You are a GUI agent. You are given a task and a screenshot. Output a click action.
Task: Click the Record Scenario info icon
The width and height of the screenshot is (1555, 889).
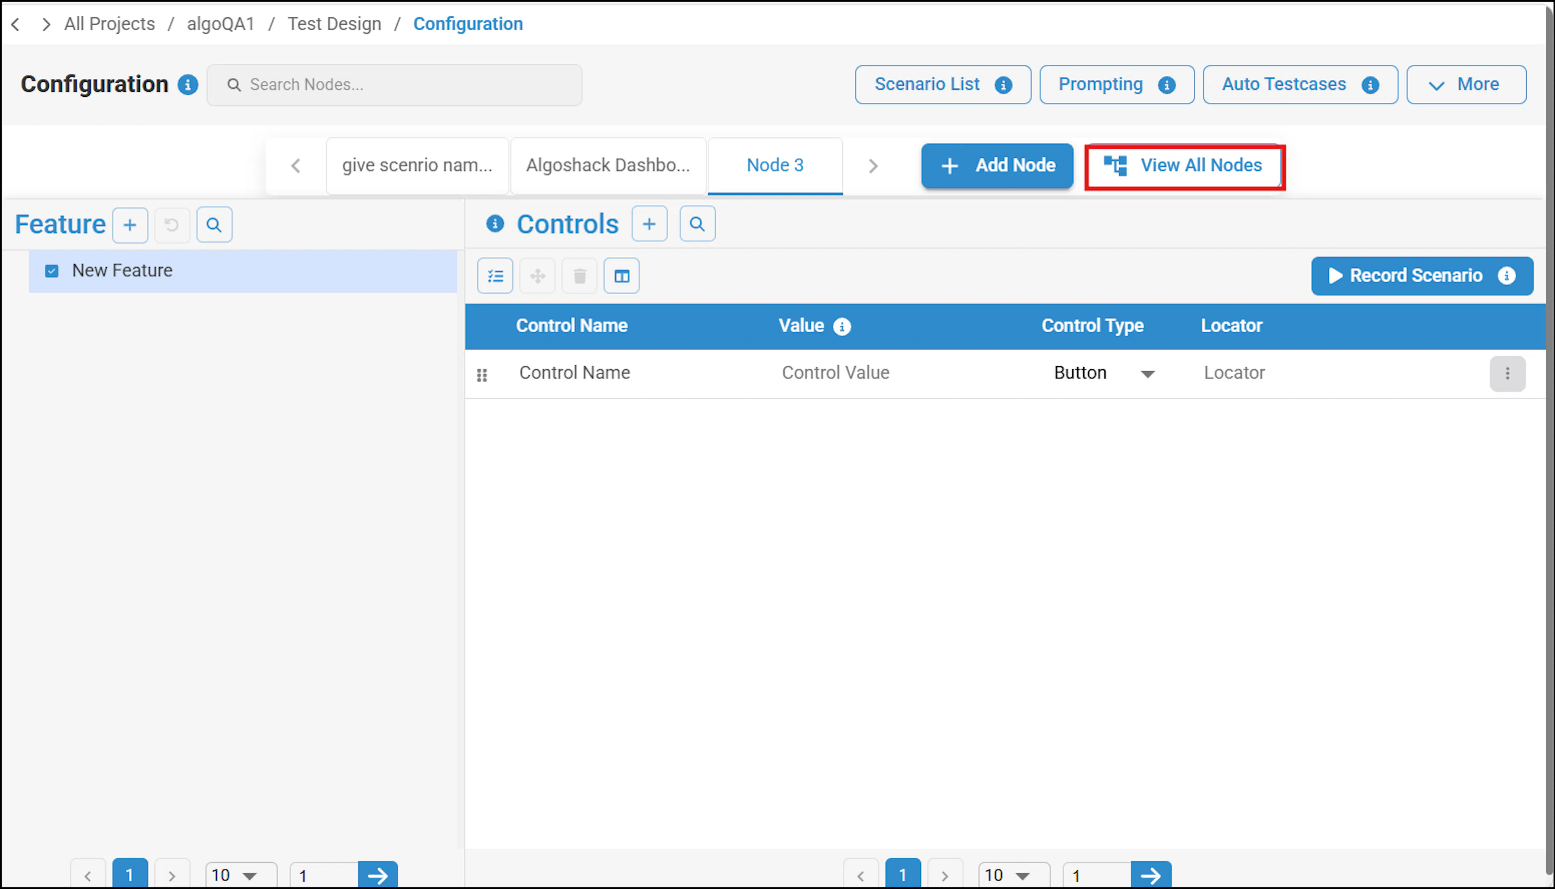pyautogui.click(x=1507, y=276)
